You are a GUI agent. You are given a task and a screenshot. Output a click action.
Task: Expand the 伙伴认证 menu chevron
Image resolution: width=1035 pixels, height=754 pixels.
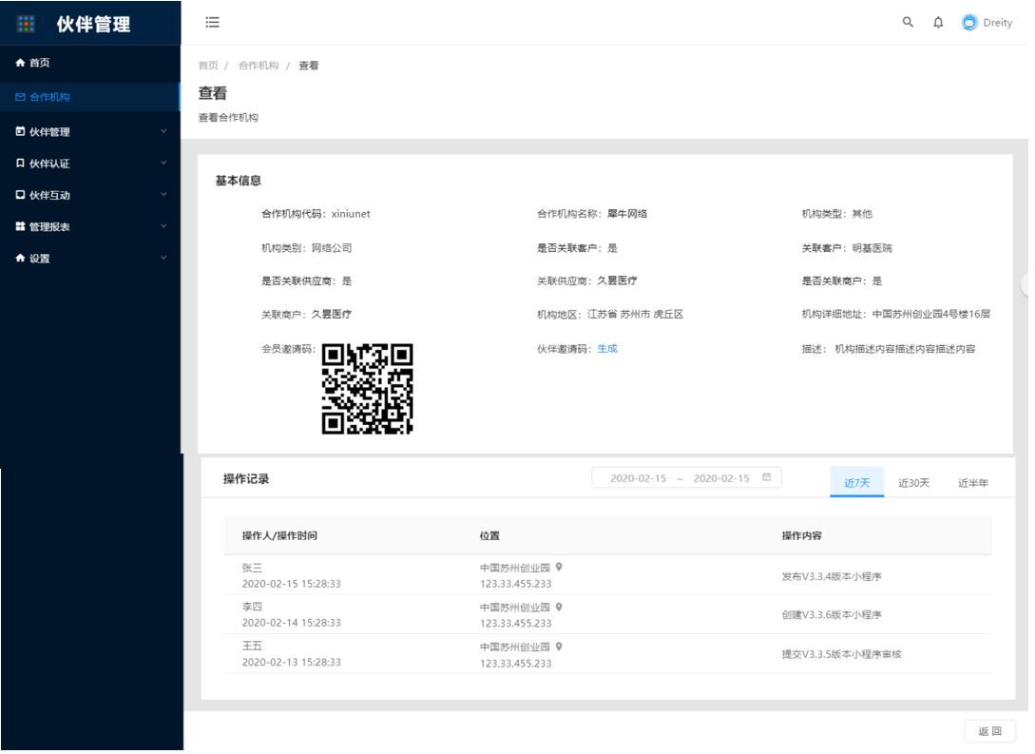click(163, 164)
